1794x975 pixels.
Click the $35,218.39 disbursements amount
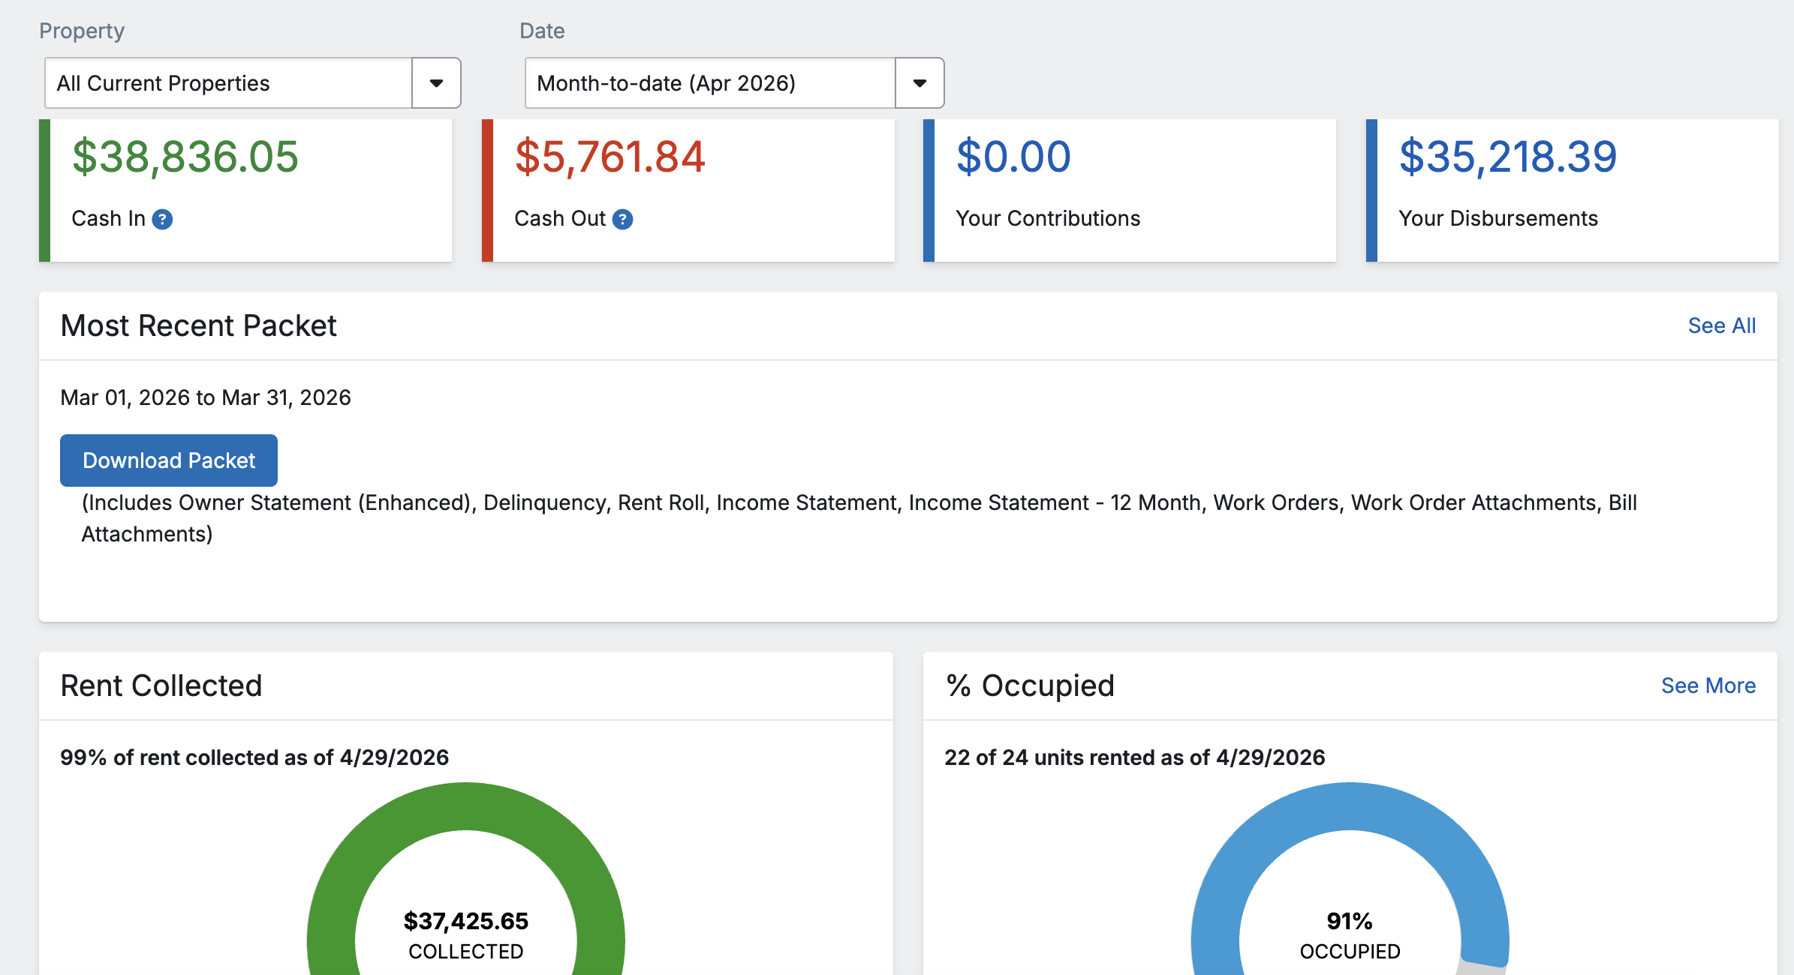click(x=1507, y=157)
